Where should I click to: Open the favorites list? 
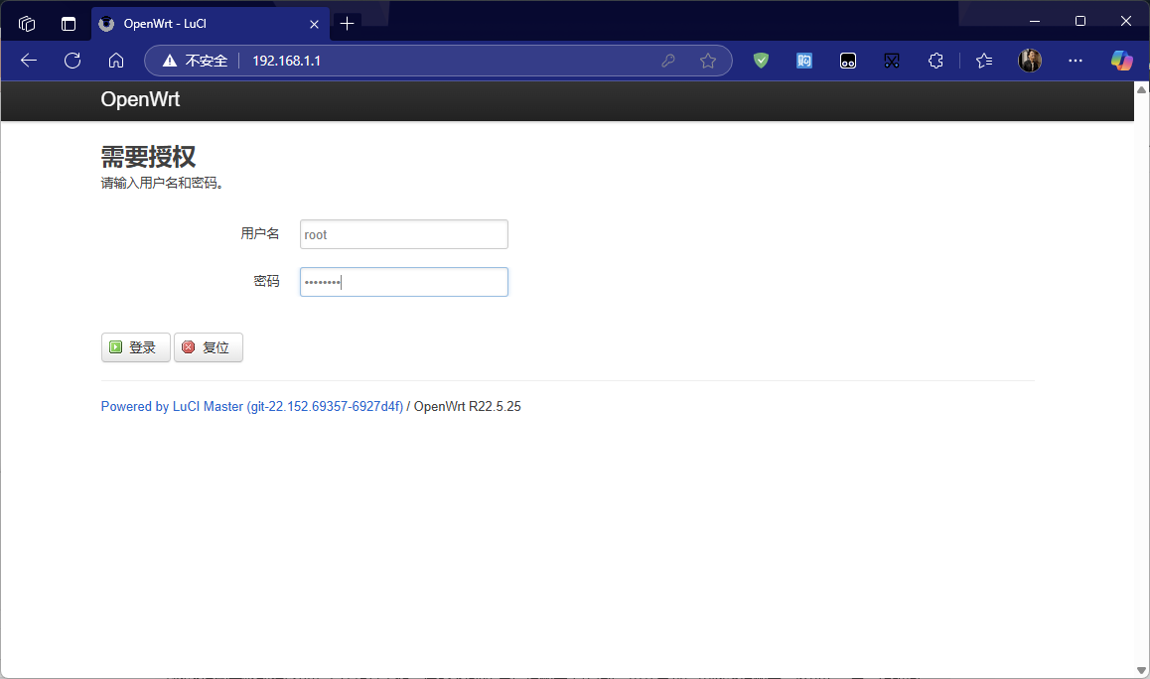(x=984, y=61)
